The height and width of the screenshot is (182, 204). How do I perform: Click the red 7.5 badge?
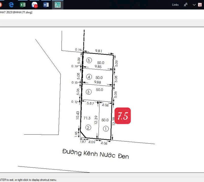[x=123, y=116]
